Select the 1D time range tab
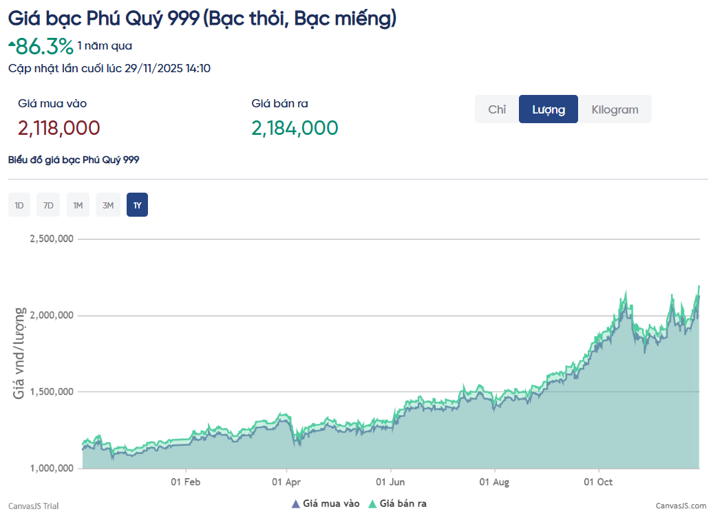This screenshot has height=516, width=713. click(x=19, y=205)
